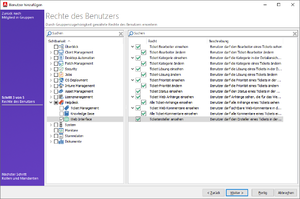Collapse the Helpdesk tree node
This screenshot has width=300, height=199.
(51, 102)
